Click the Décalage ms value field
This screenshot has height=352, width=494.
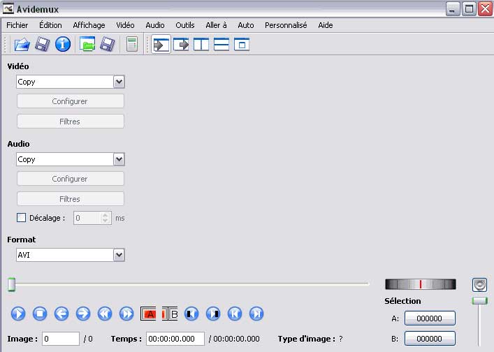[92, 218]
